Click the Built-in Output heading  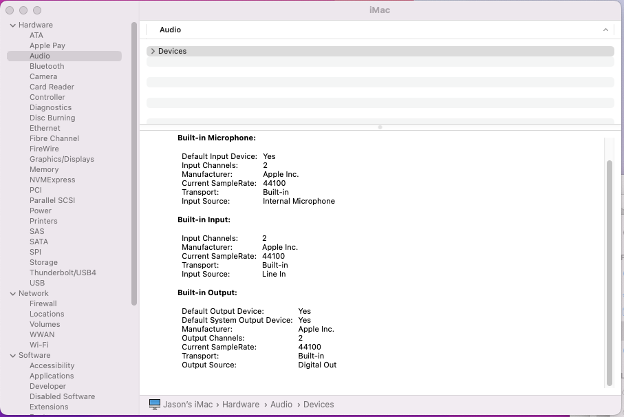click(x=207, y=292)
